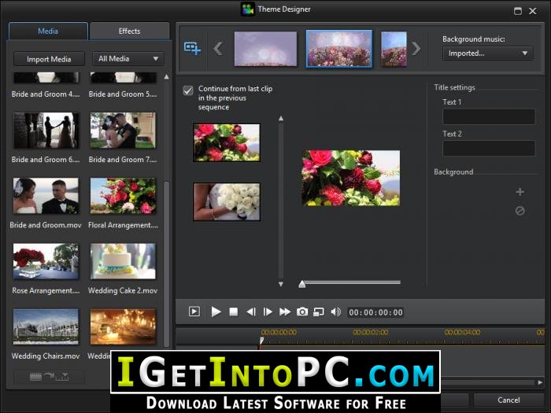
Task: Mute audio using the speaker icon
Action: (335, 312)
